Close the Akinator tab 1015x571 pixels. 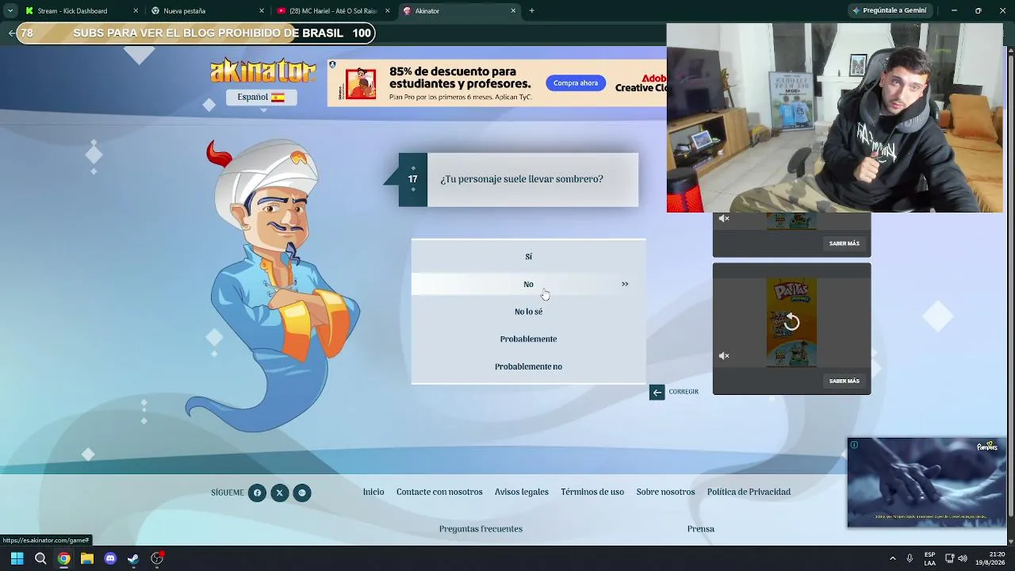[x=513, y=11]
